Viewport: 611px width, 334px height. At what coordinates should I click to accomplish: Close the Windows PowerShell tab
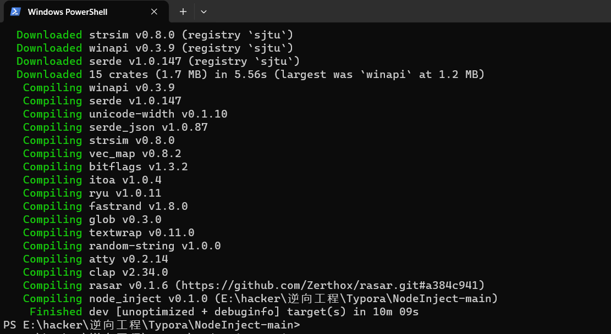(x=154, y=12)
